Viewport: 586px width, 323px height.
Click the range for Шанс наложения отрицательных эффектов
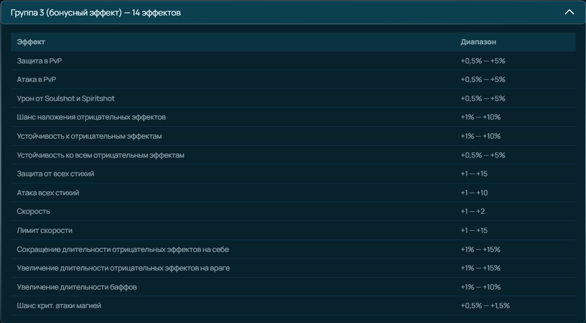481,117
